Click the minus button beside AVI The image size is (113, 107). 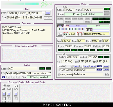[x=81, y=66]
